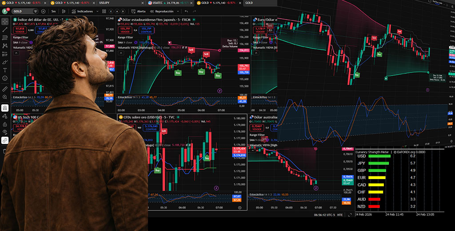Toggle the magnet snap mode
This screenshot has height=231, width=455.
(x=5, y=108)
